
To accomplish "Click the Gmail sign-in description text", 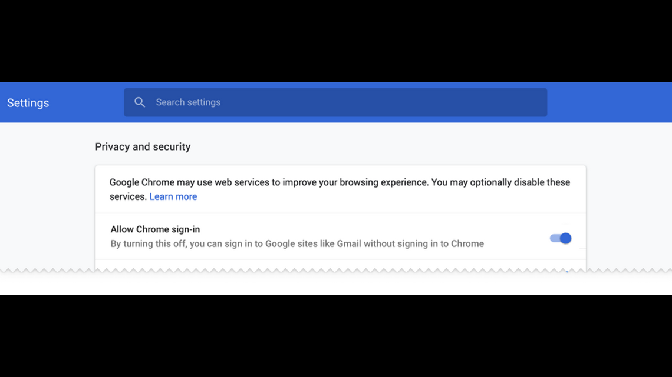I will tap(297, 243).
